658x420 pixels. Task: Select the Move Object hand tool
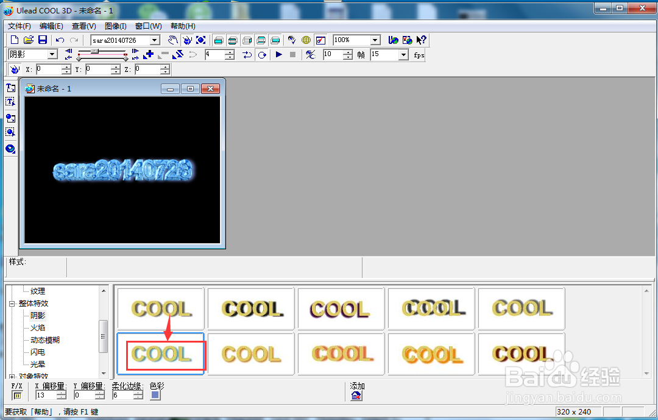[x=172, y=40]
